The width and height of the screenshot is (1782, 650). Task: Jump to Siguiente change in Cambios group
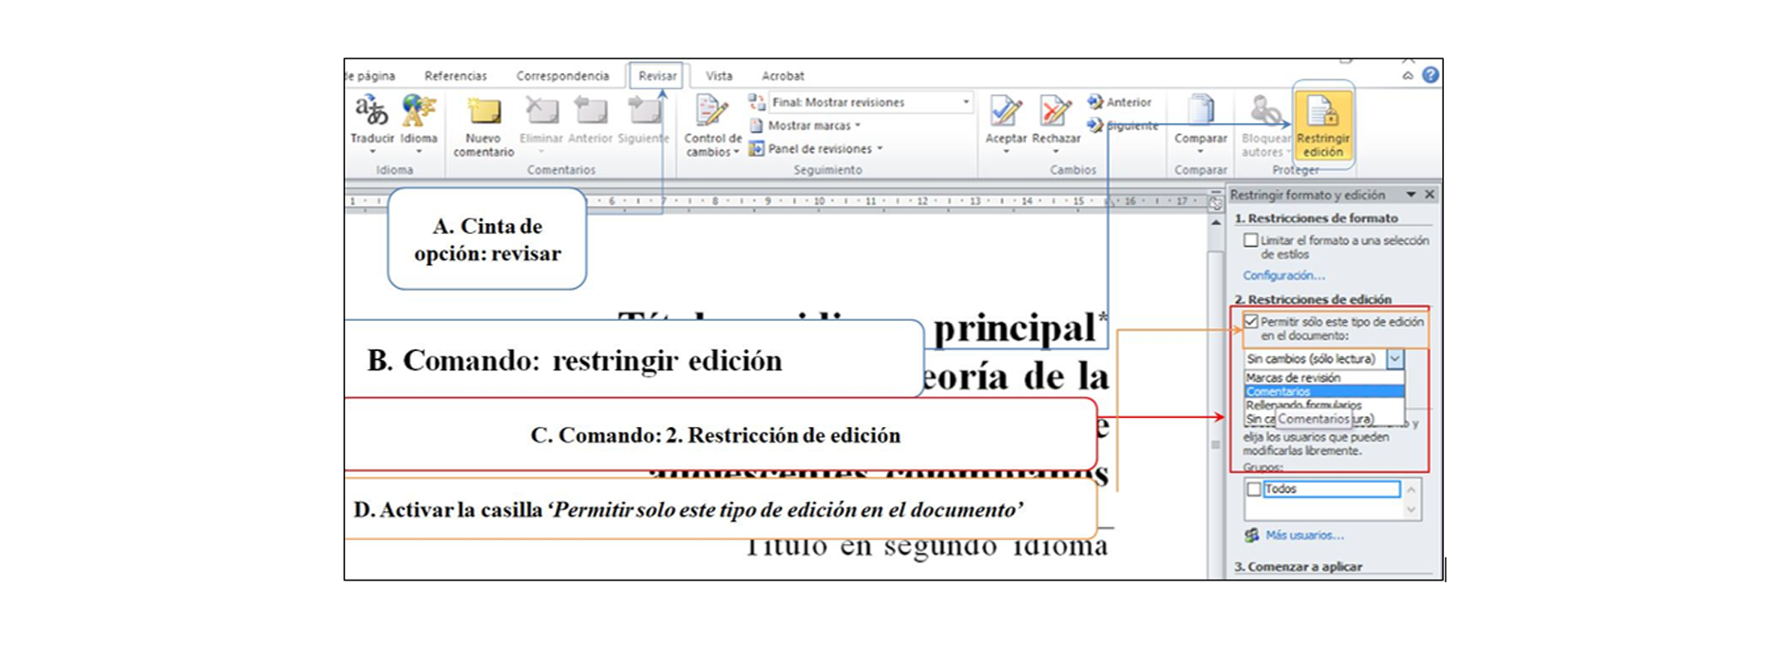tap(1122, 125)
